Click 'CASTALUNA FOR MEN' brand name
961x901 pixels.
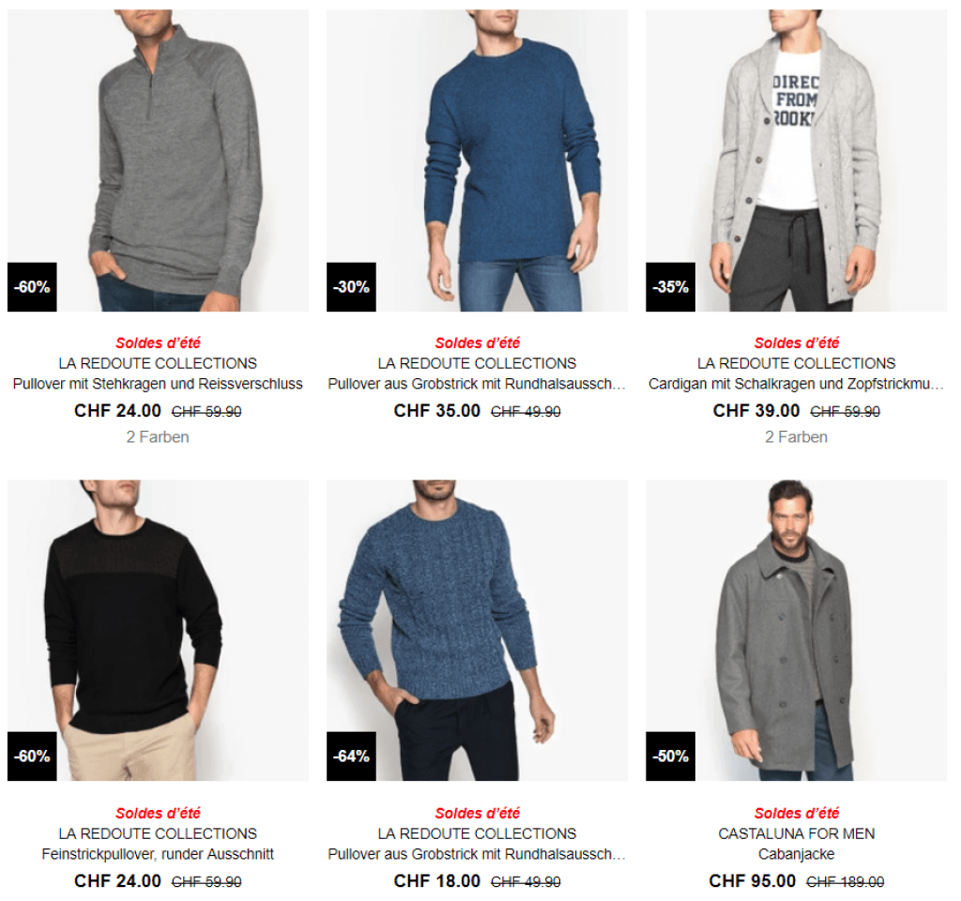(x=796, y=833)
